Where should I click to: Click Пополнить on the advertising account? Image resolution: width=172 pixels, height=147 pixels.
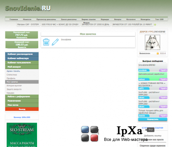coord(22,37)
